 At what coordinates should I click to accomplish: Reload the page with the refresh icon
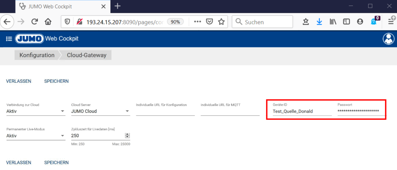pyautogui.click(x=34, y=22)
